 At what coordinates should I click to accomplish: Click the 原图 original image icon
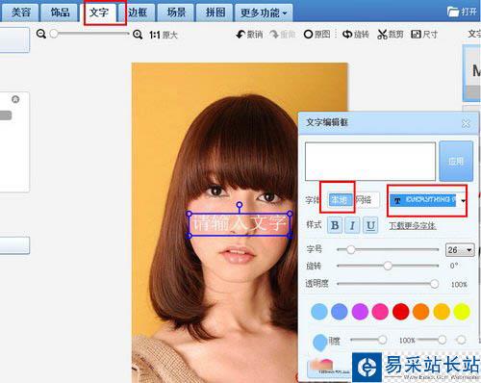(308, 34)
